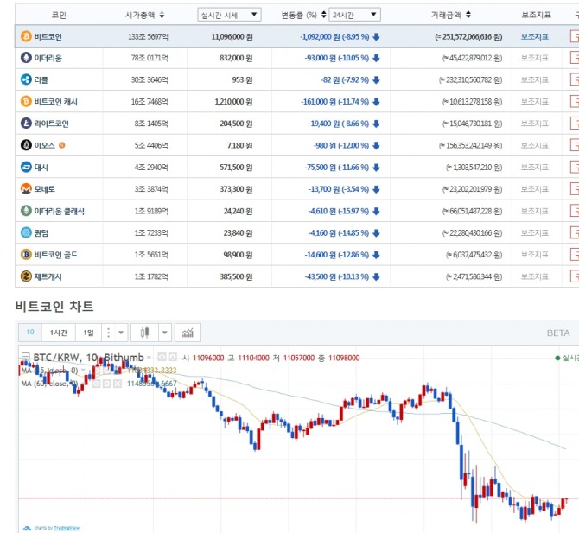The image size is (579, 533).
Task: Select the candlestick chart style icon
Action: [x=144, y=333]
